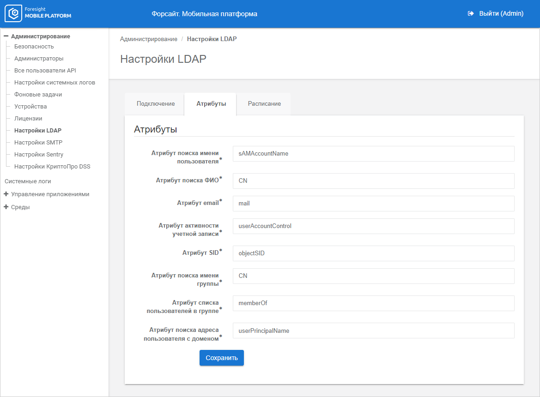Click the Foresight Mobile Platform logo
Screen dimensions: 540x397
point(38,14)
